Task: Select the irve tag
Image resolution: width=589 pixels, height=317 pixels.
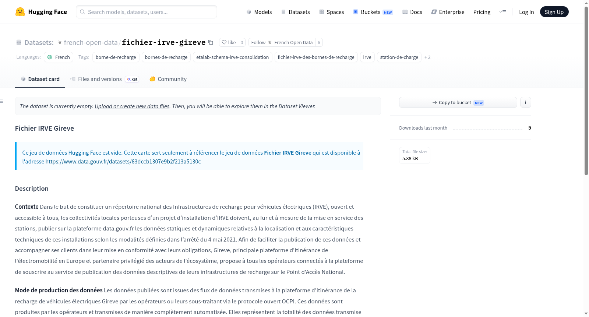Action: click(x=367, y=57)
